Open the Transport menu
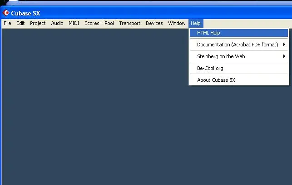Viewport: 292px width, 185px height. pos(130,23)
